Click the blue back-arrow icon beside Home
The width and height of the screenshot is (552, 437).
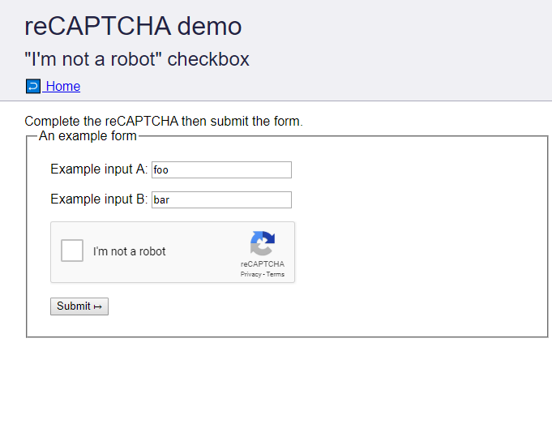coord(32,86)
